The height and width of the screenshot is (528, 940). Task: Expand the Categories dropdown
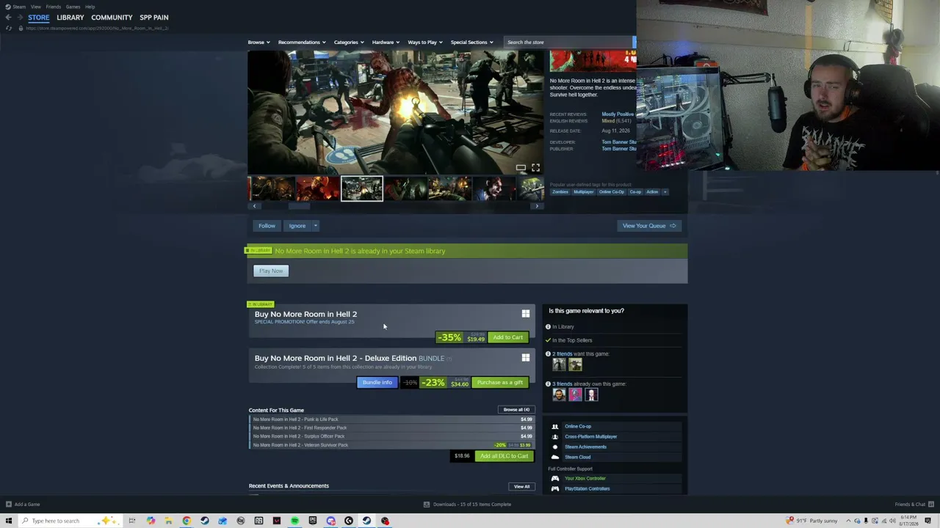pyautogui.click(x=349, y=43)
